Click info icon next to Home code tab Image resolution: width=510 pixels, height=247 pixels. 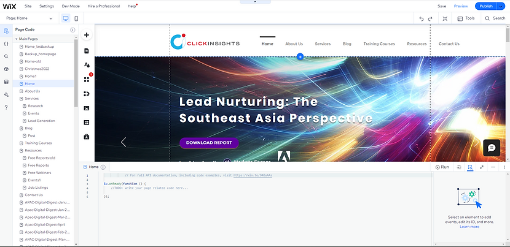point(103,167)
